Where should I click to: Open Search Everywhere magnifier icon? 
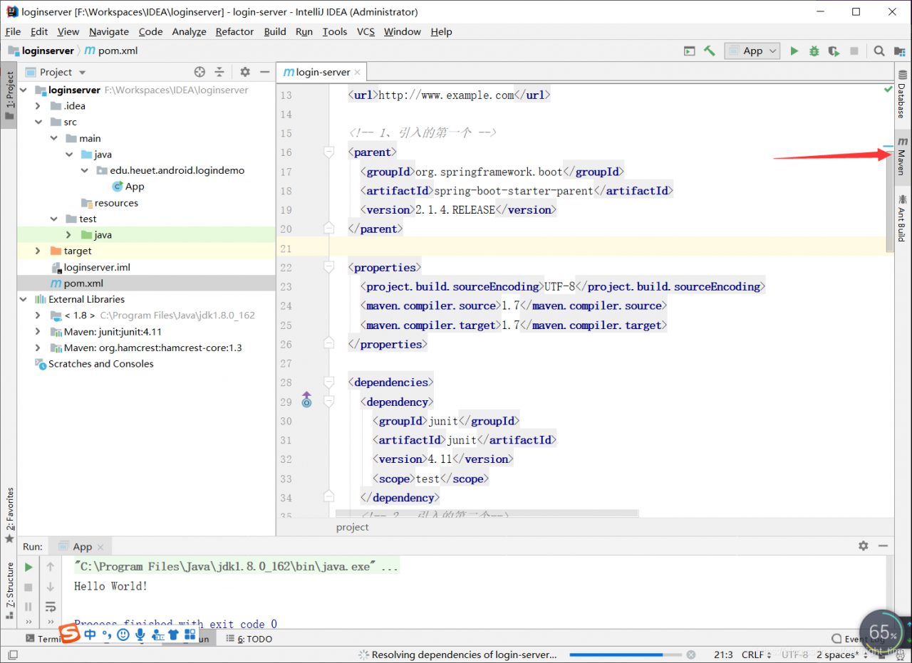[x=879, y=51]
